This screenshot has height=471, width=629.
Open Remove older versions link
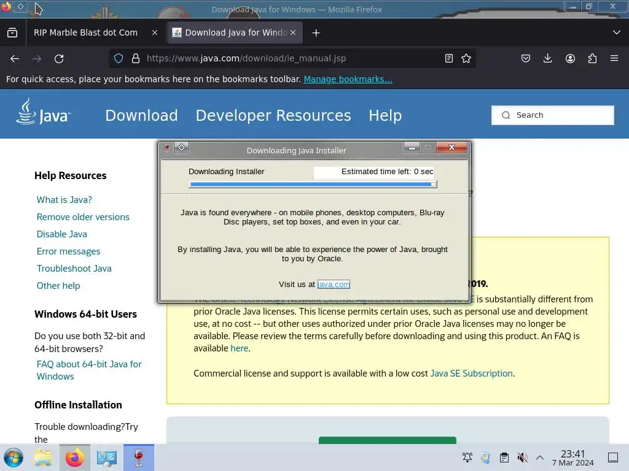click(x=83, y=217)
